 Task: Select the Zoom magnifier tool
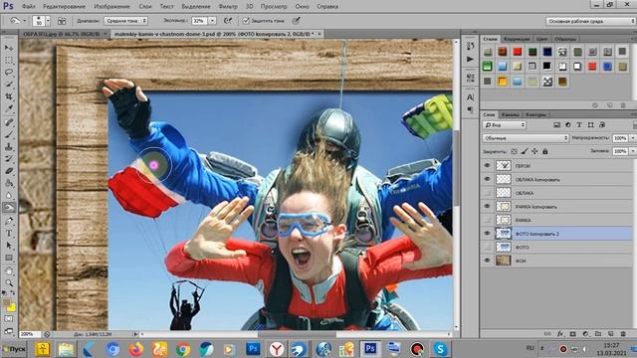[x=9, y=282]
